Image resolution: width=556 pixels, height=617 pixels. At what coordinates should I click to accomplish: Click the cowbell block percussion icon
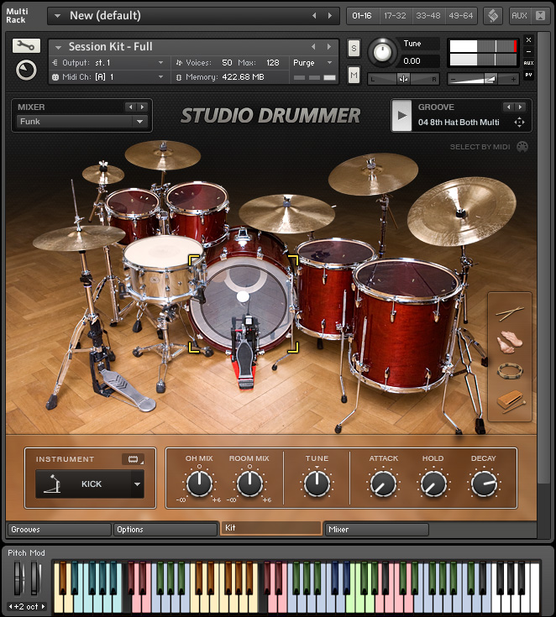[x=510, y=401]
